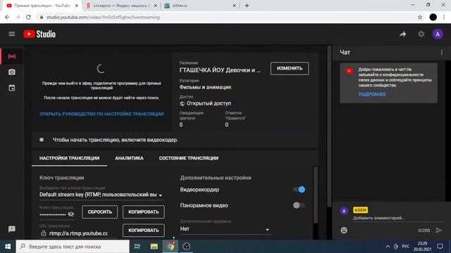Open the Send feedback icon in sidebar
This screenshot has height=253, width=451.
(12, 229)
